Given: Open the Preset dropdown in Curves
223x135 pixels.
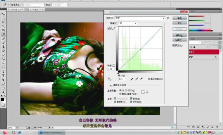Looking at the screenshot, I should (140, 18).
